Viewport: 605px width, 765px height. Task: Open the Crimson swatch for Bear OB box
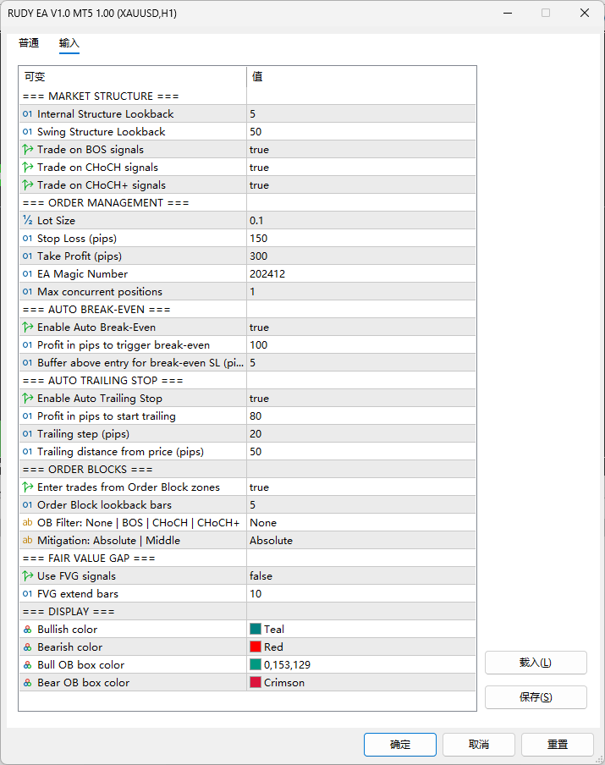[x=256, y=683]
